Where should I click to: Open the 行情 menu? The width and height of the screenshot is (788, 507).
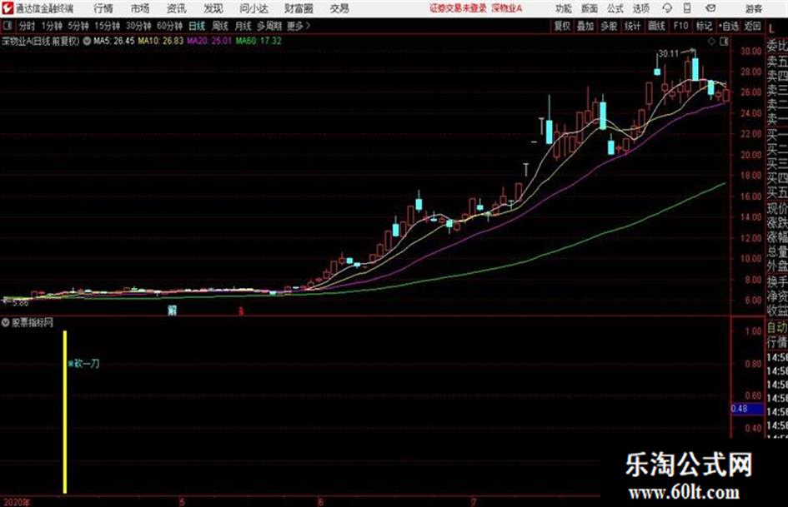coord(103,8)
